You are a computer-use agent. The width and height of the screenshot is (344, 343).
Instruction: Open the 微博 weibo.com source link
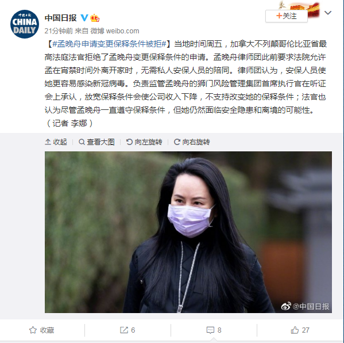(115, 31)
